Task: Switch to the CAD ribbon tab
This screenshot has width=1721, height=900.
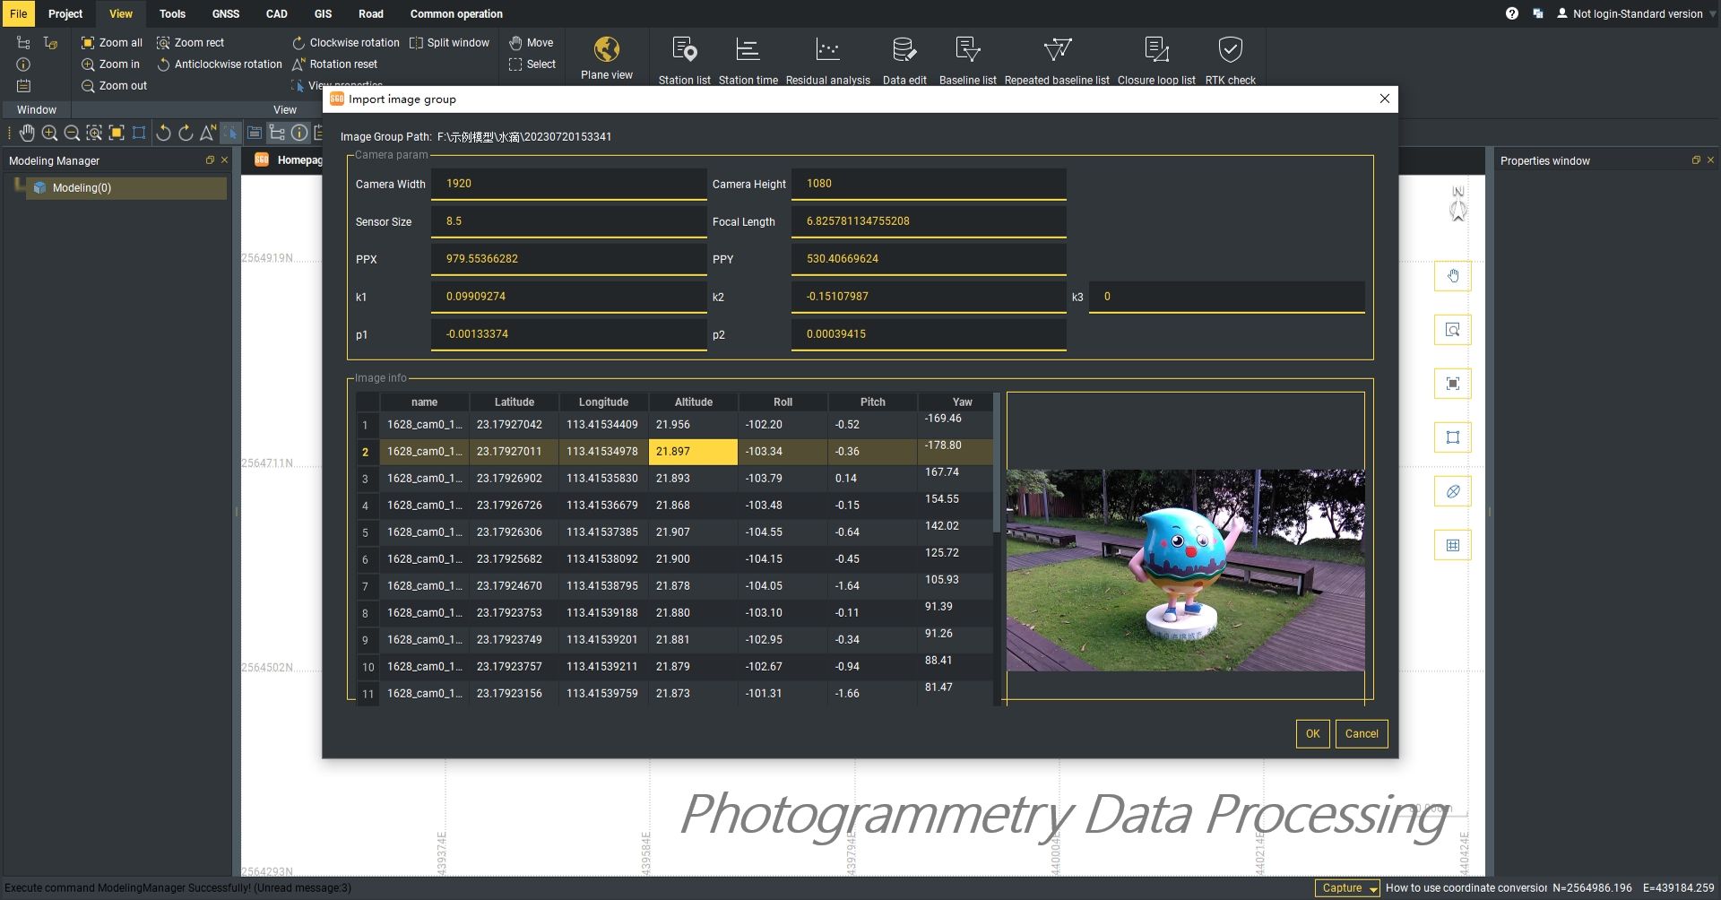Action: pyautogui.click(x=277, y=13)
